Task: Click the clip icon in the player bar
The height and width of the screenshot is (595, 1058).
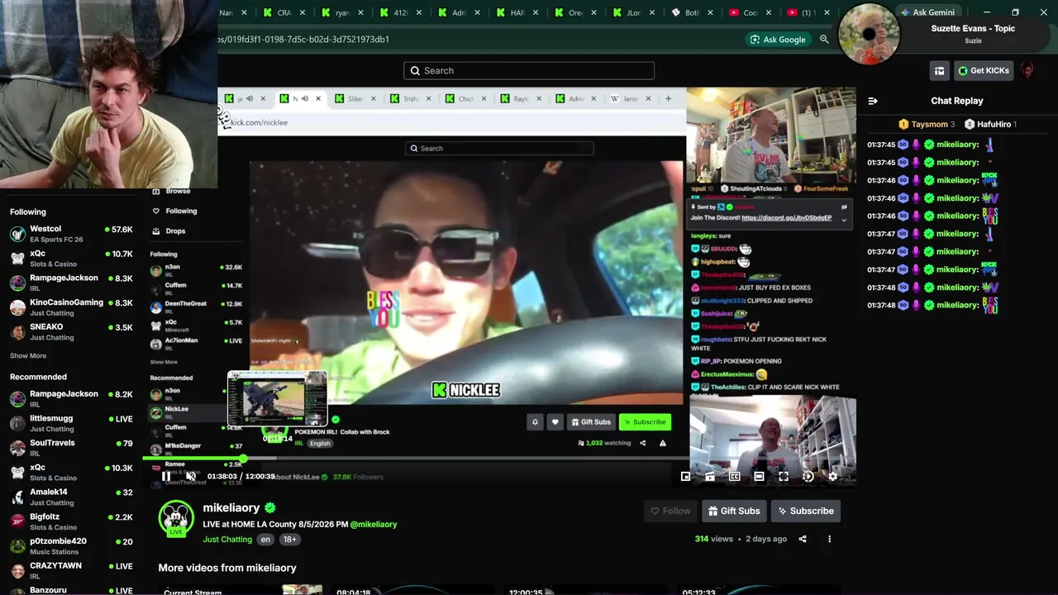Action: coord(710,476)
